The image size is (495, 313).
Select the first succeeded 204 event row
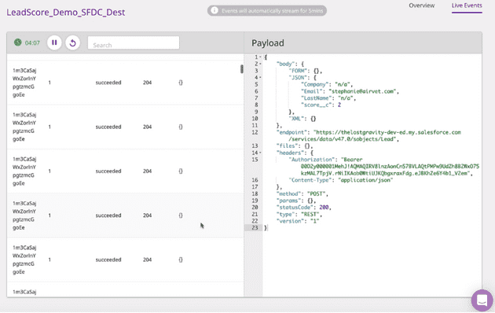126,83
